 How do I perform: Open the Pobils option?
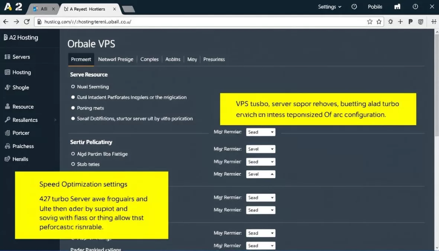point(375,7)
